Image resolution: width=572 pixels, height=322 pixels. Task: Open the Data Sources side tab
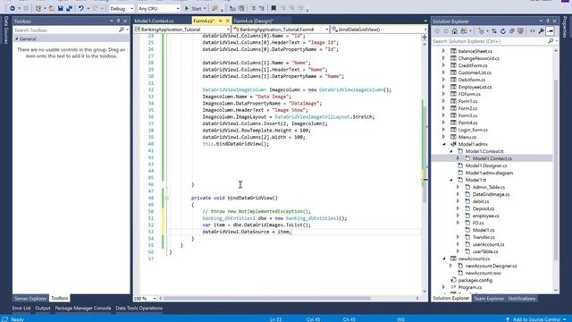tap(6, 30)
